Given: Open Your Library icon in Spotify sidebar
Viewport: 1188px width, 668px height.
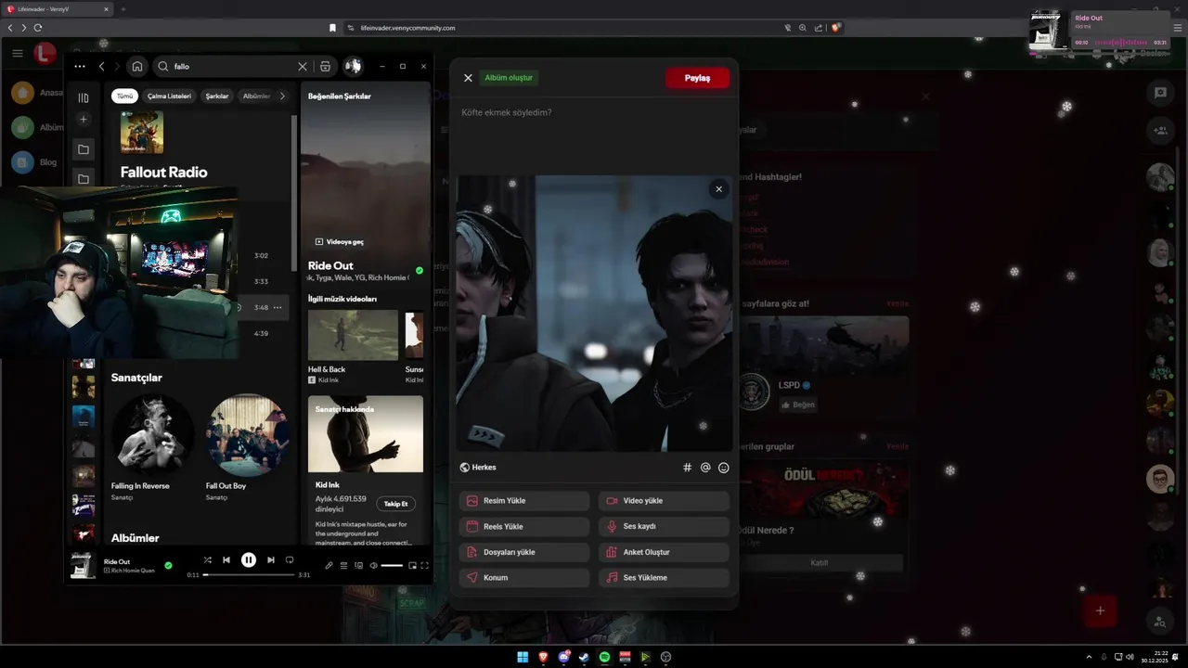Looking at the screenshot, I should pos(84,97).
